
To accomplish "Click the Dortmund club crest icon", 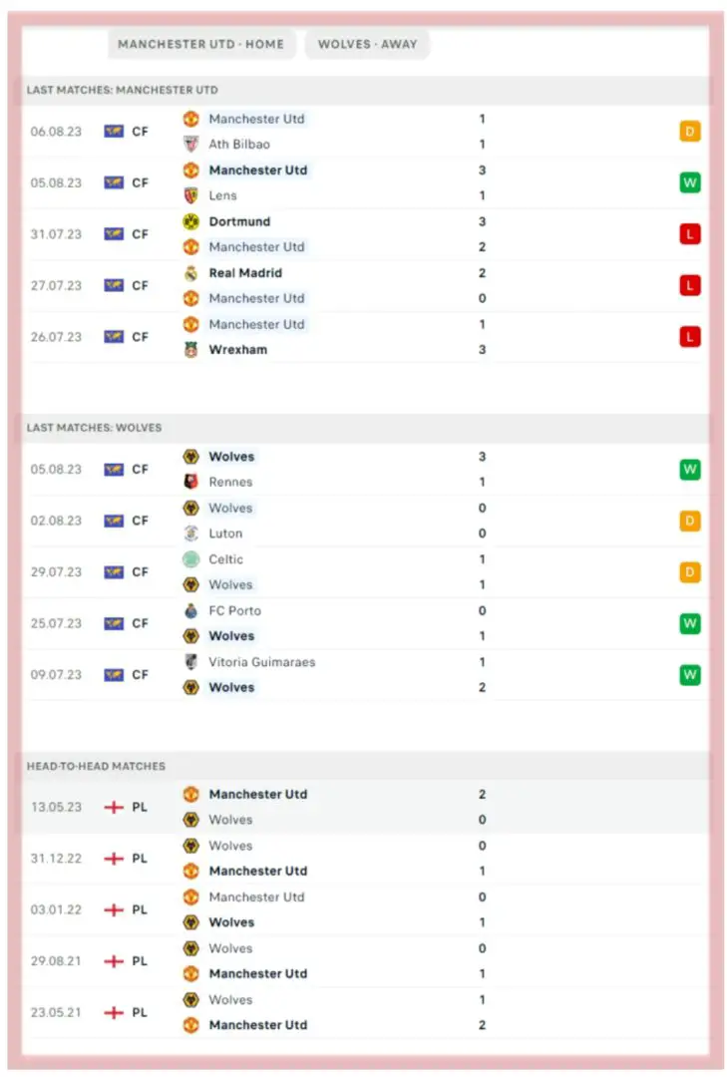I will pos(190,221).
